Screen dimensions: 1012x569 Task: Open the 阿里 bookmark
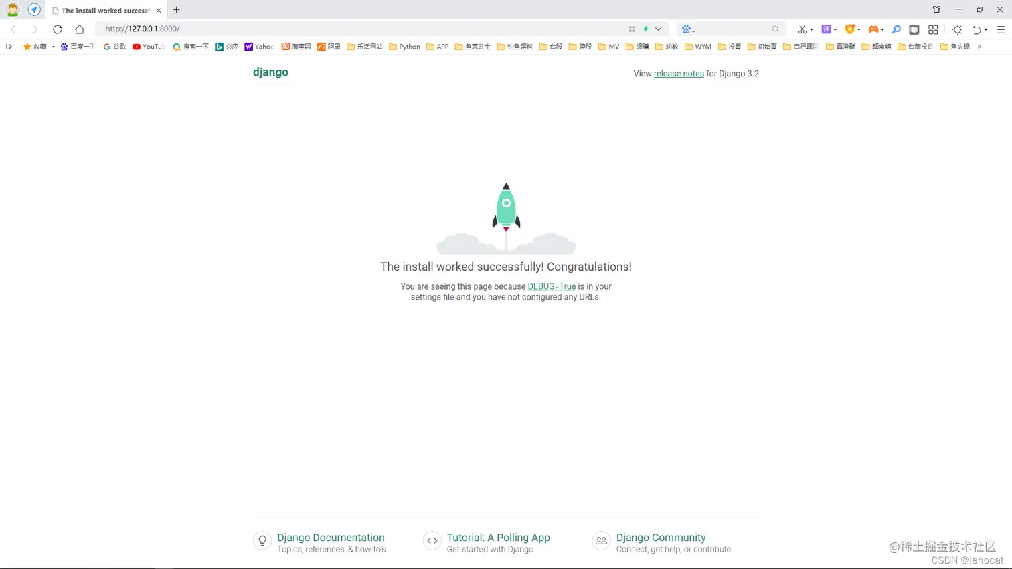tap(329, 47)
